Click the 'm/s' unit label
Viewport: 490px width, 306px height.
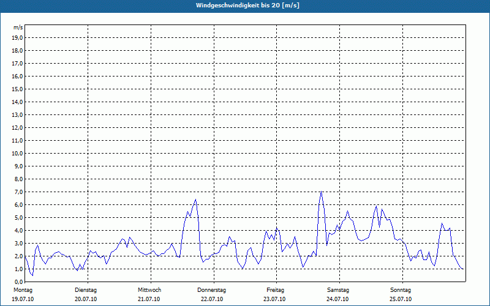click(18, 28)
